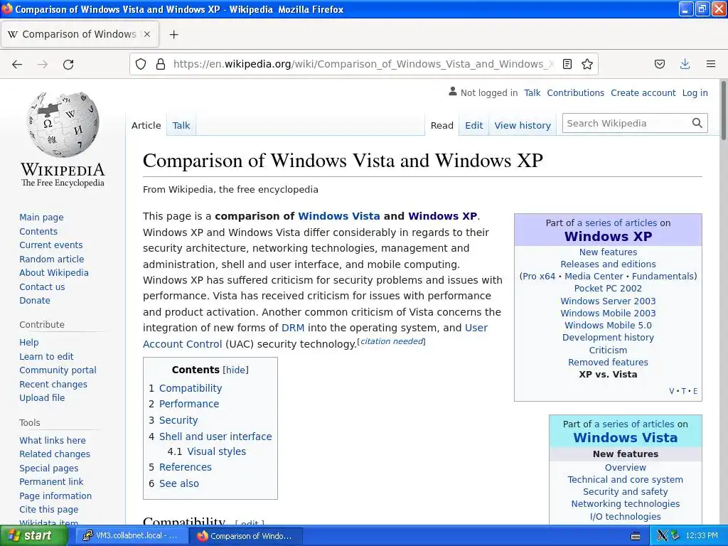The image size is (728, 546).
Task: Open the Contributions link
Action: [x=575, y=93]
